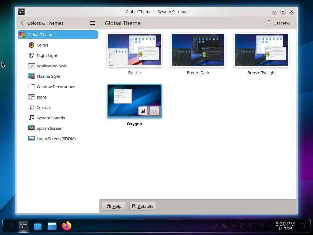
Task: Launch Discover software center from taskbar
Action: pos(38,226)
